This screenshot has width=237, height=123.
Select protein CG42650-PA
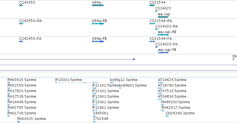click(30, 38)
